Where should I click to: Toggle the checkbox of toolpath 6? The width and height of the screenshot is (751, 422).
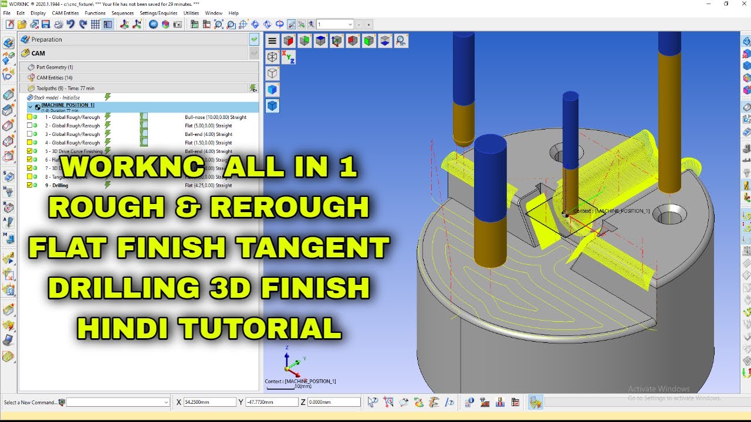[29, 159]
